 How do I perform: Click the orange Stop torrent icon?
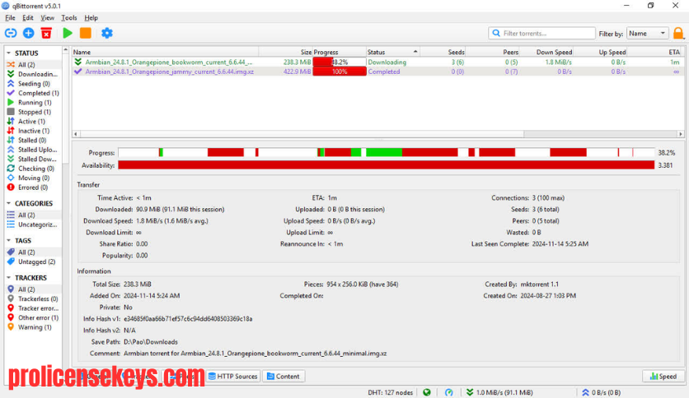point(85,33)
